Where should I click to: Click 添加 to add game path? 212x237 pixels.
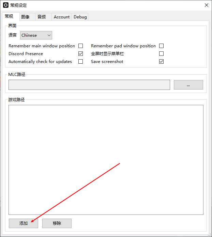(24, 223)
